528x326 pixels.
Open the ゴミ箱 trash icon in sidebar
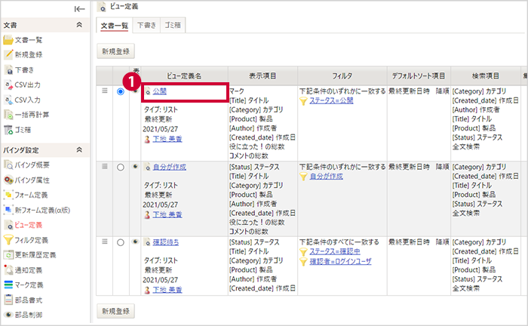click(8, 130)
